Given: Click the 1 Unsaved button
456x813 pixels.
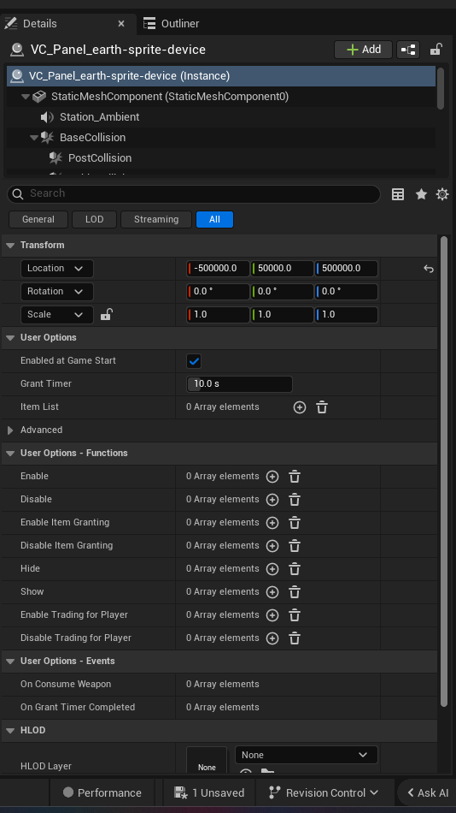Looking at the screenshot, I should coord(209,792).
